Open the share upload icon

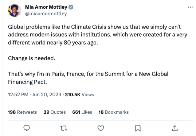[x=175, y=128]
